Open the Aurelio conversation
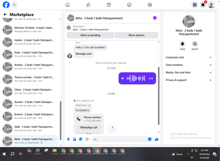Screen dimensions: 220x161 29,104
